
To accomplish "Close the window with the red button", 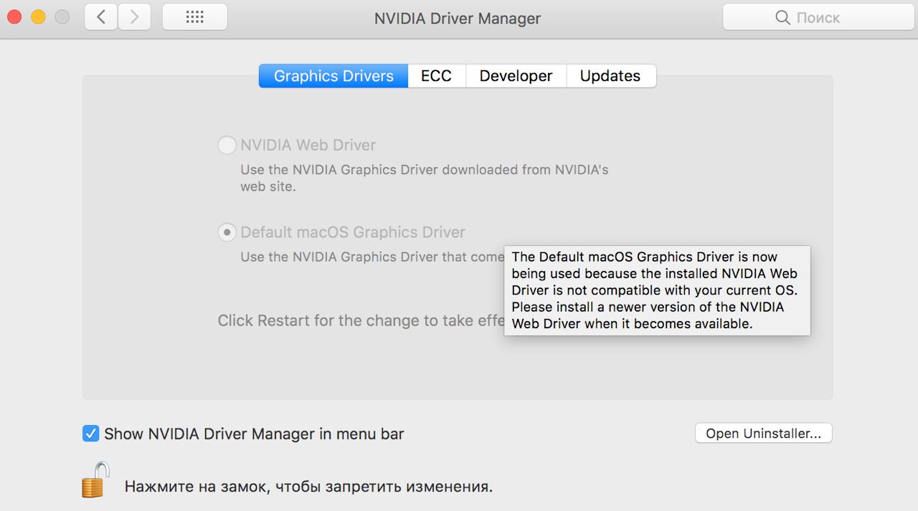I will pyautogui.click(x=14, y=16).
